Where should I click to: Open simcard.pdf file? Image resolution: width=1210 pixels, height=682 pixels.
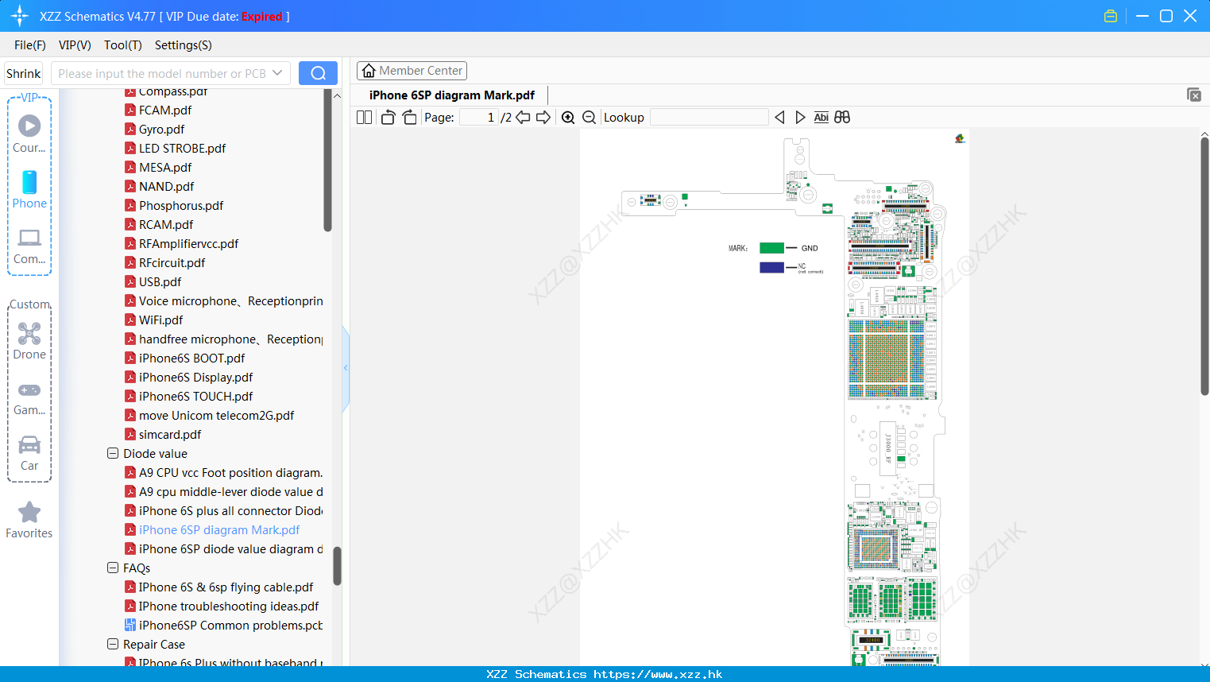click(170, 435)
